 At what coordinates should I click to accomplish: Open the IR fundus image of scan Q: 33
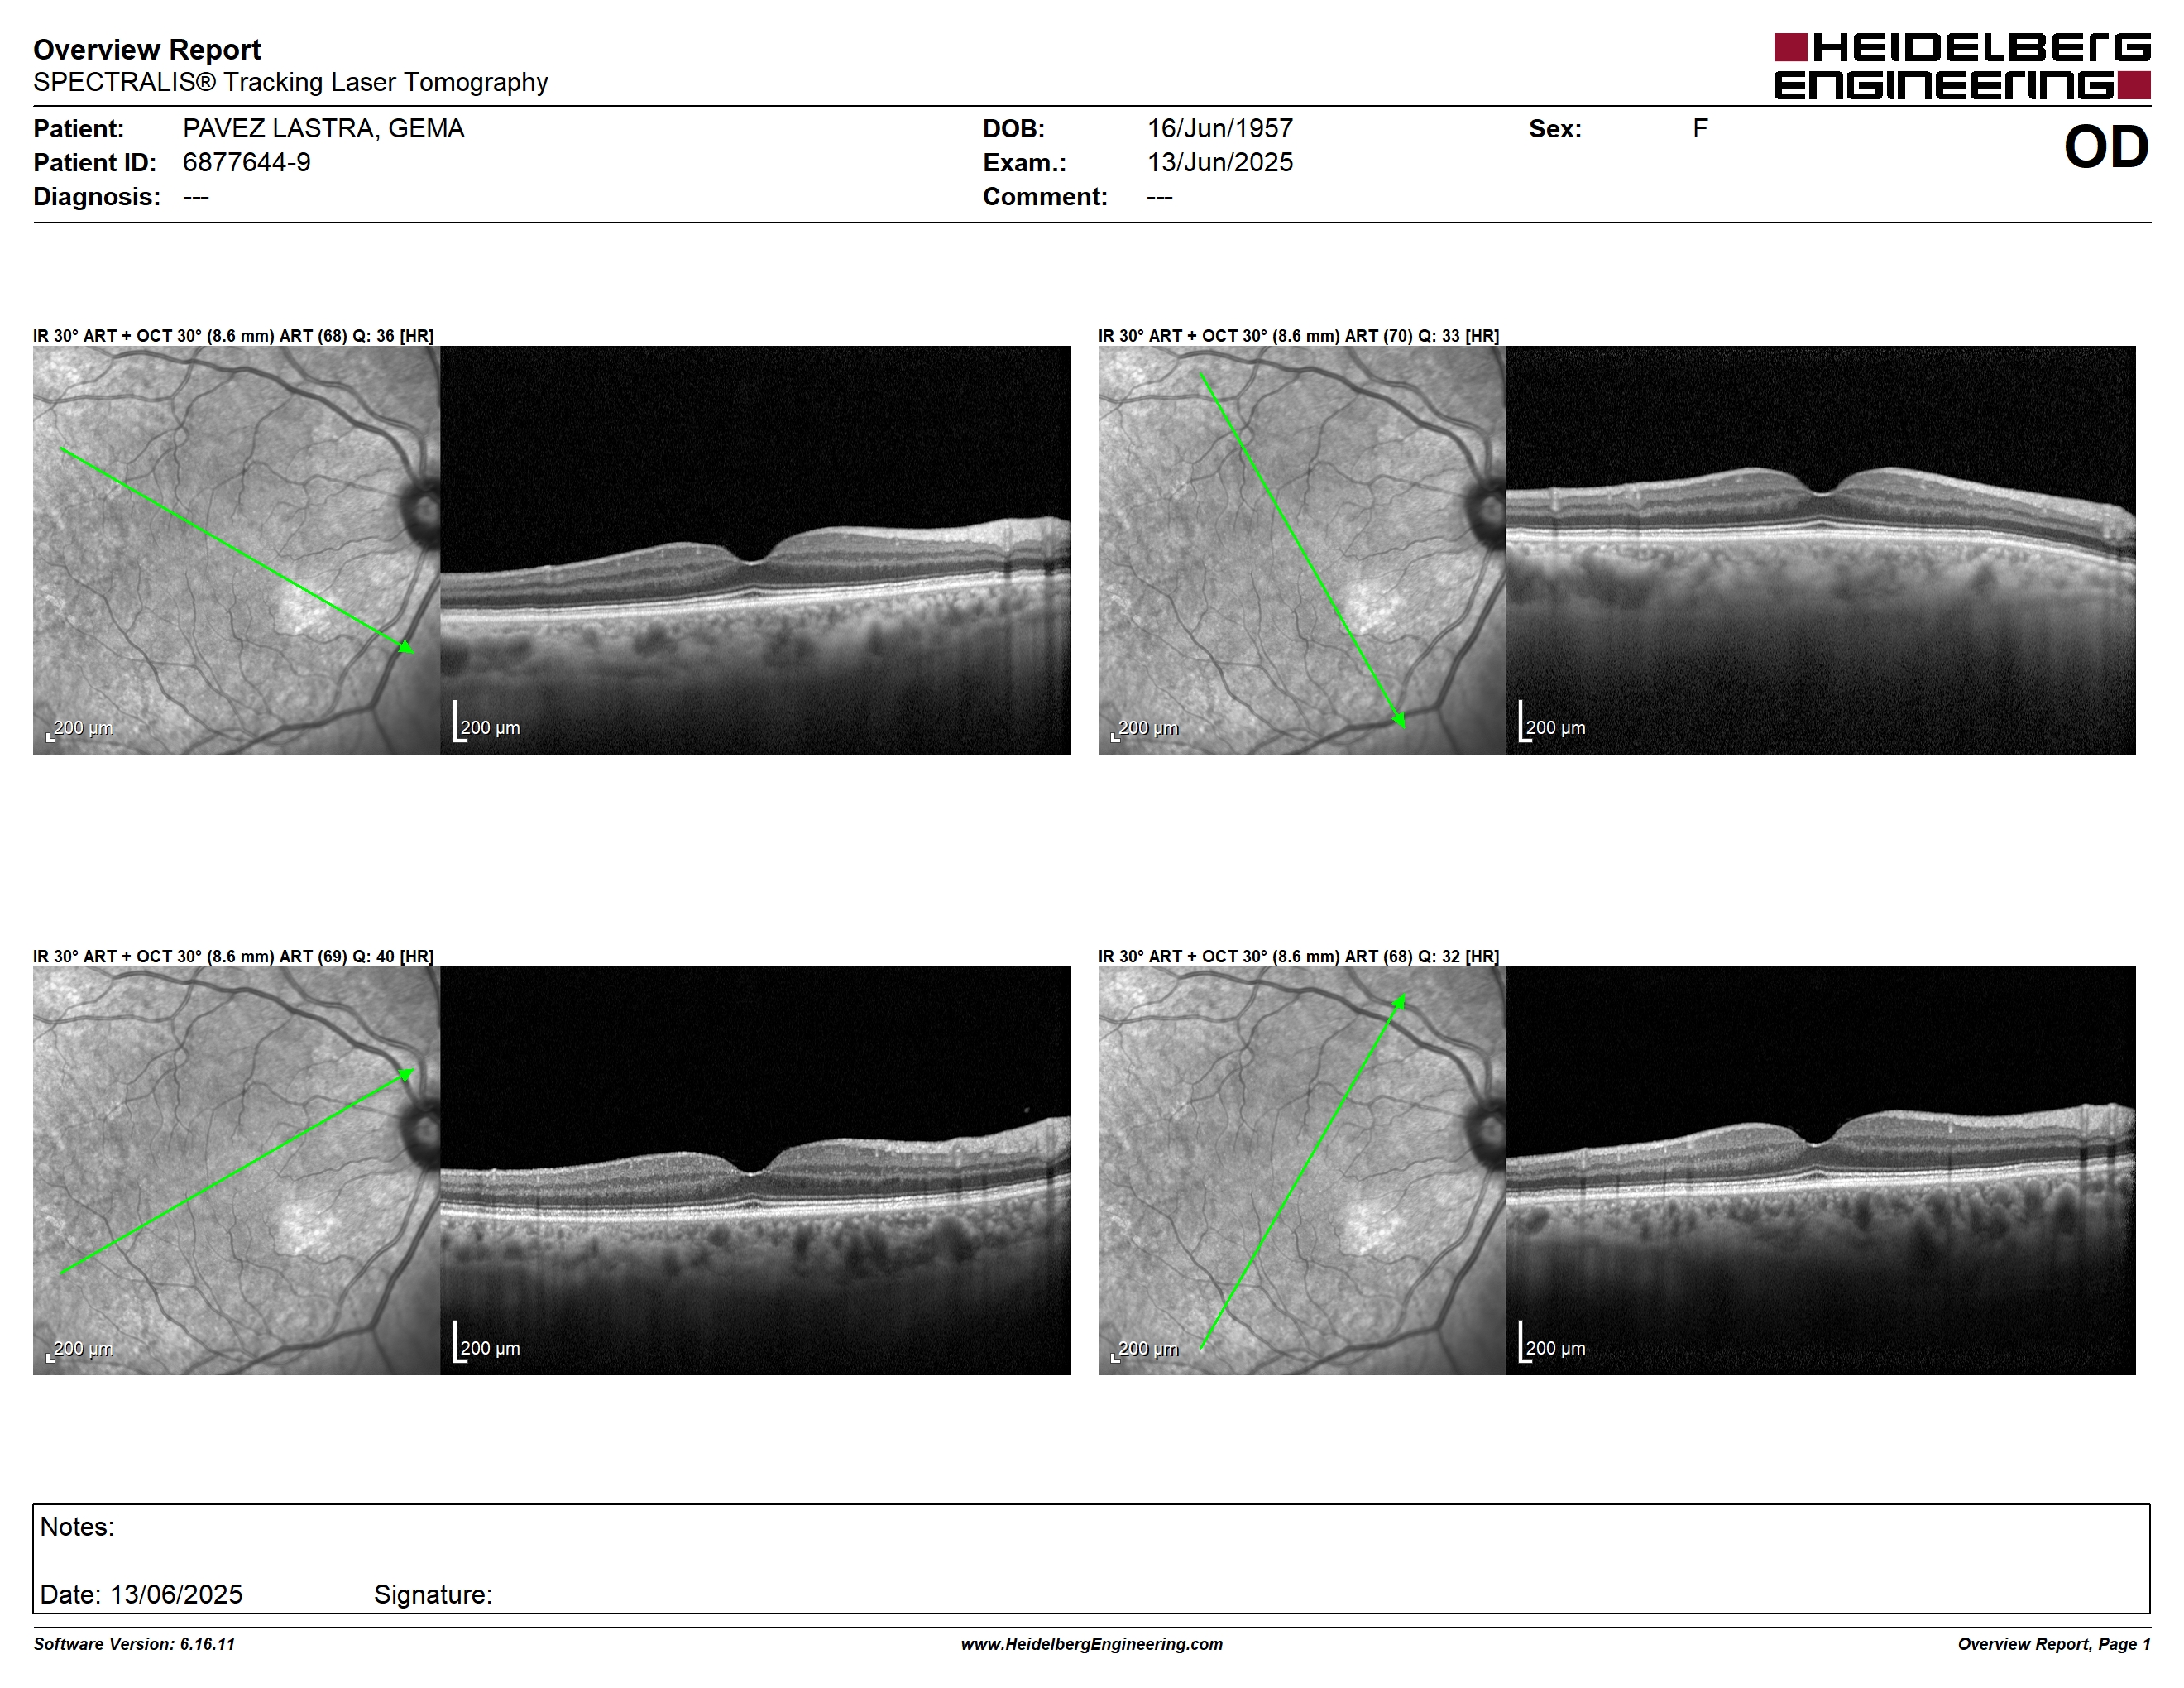pos(1301,550)
